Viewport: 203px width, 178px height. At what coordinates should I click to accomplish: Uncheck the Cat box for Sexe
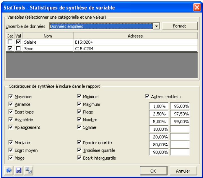(10, 48)
